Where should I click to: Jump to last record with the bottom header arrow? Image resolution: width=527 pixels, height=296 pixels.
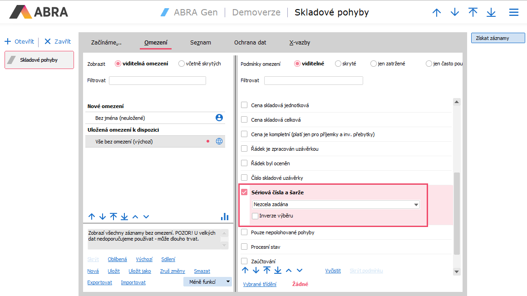491,13
